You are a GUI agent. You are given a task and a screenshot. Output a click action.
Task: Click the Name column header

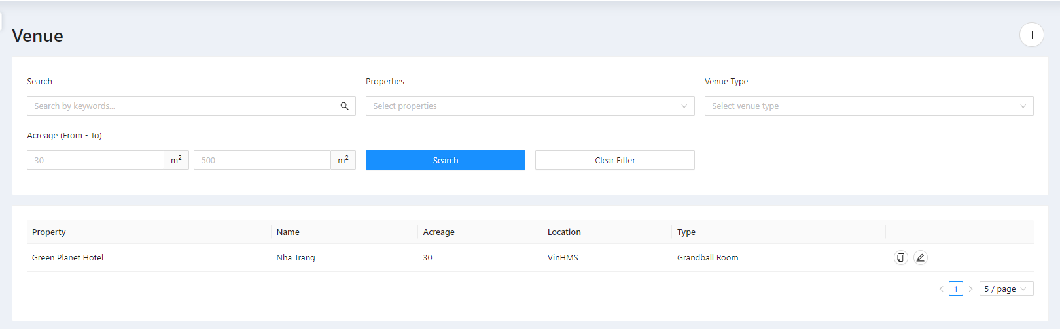pos(288,232)
